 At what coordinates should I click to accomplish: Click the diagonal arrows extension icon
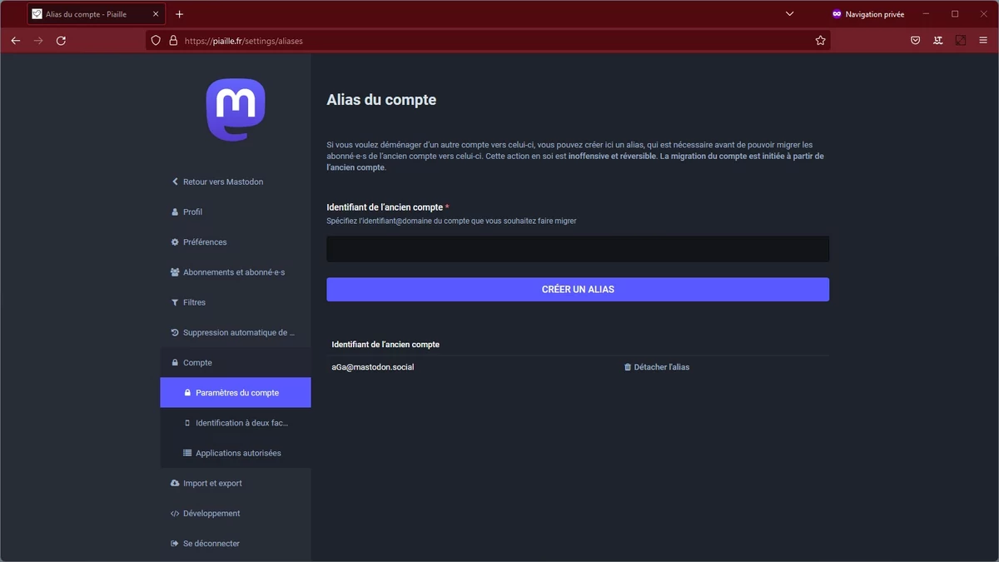pyautogui.click(x=961, y=40)
